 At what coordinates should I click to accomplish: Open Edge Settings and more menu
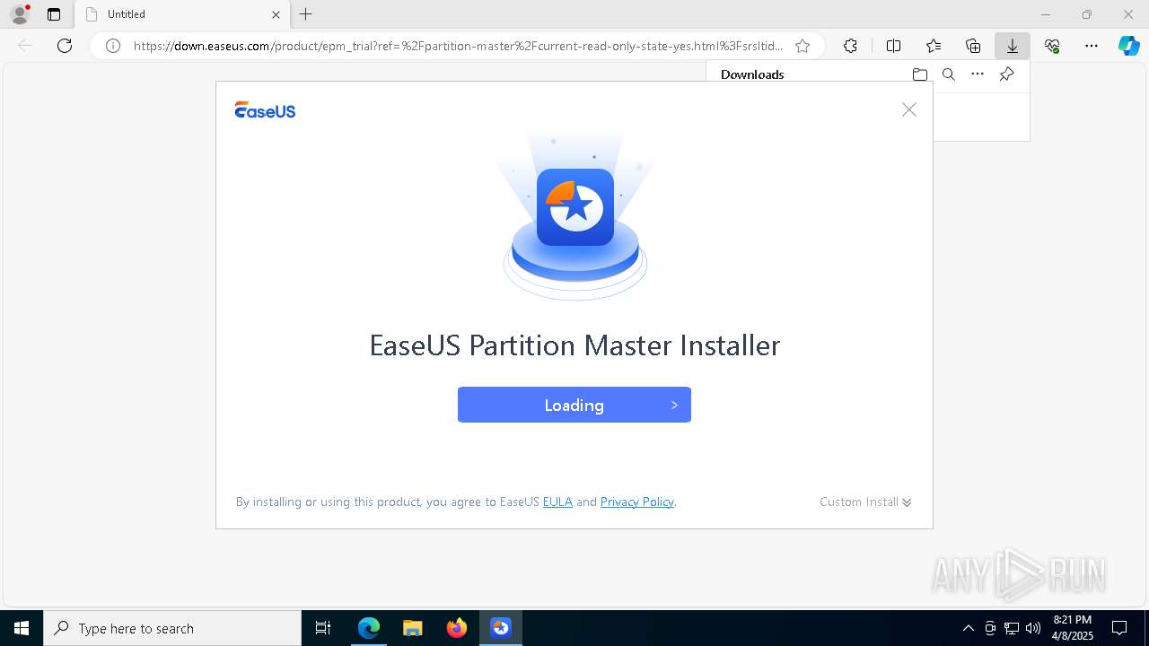[x=1092, y=46]
